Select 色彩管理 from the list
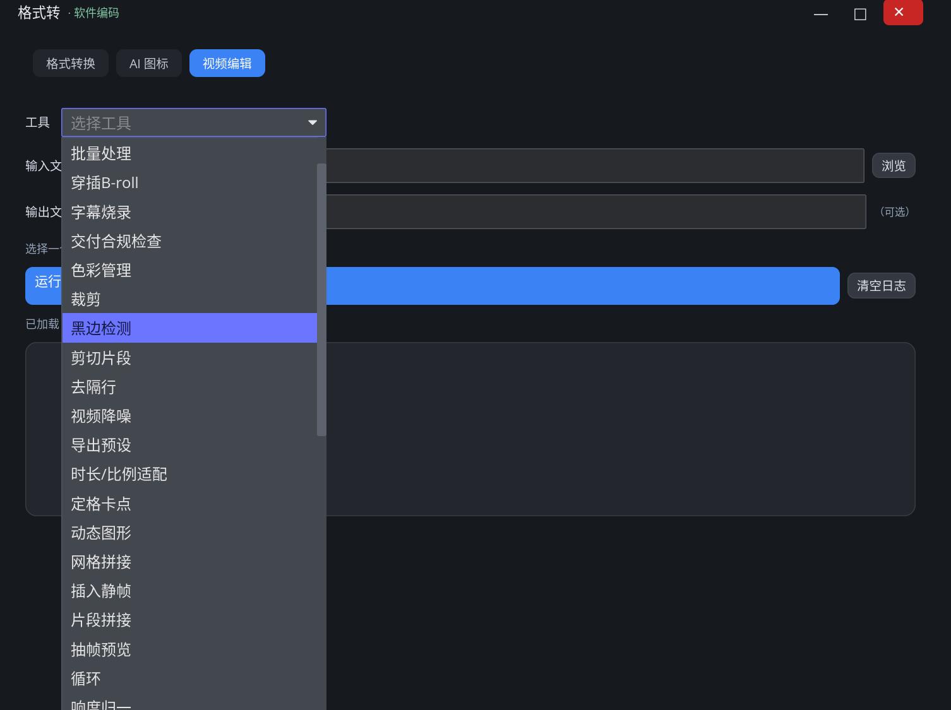 tap(189, 270)
